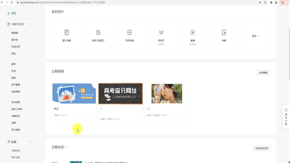Viewport: 290px width, 163px height.
Task: Open 素材库 in the sidebar
Action: pos(15,40)
